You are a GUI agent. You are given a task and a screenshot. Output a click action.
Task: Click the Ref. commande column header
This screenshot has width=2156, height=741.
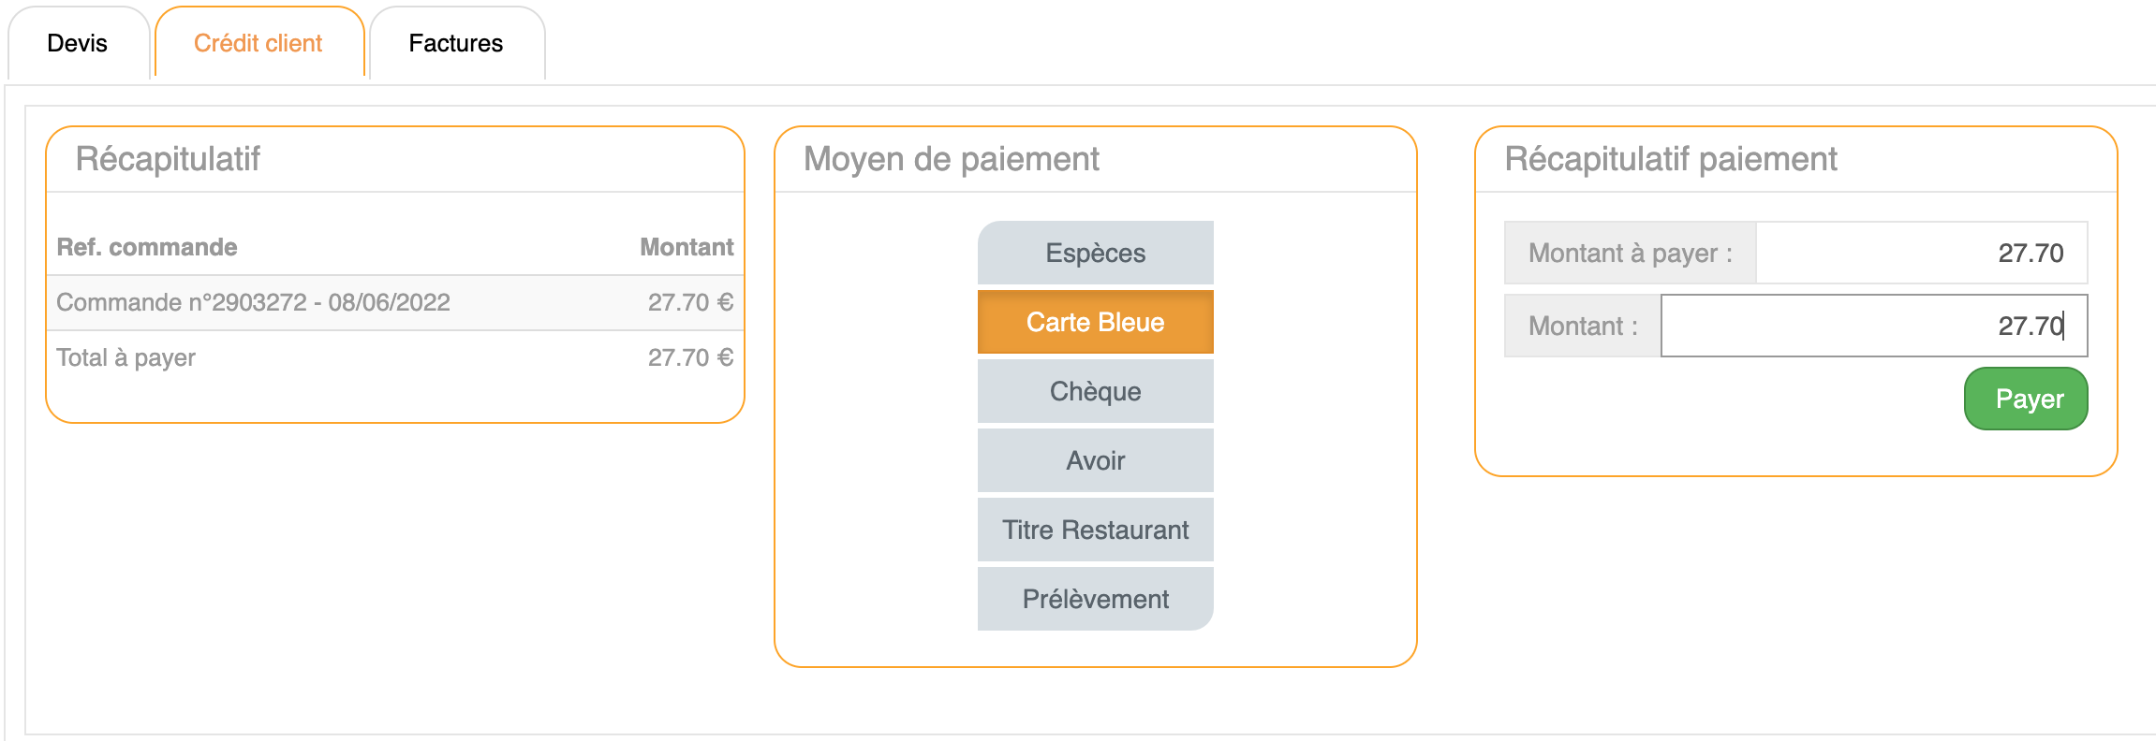coord(147,248)
